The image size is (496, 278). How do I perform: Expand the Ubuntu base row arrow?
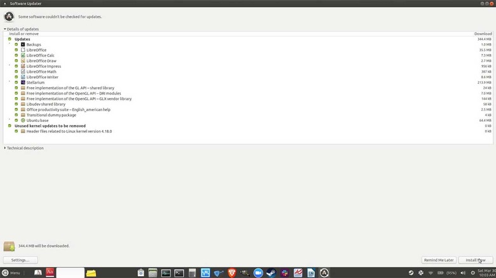click(10, 119)
